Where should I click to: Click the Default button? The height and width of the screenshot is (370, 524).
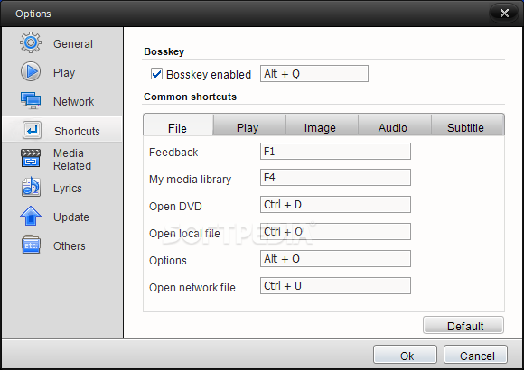463,325
